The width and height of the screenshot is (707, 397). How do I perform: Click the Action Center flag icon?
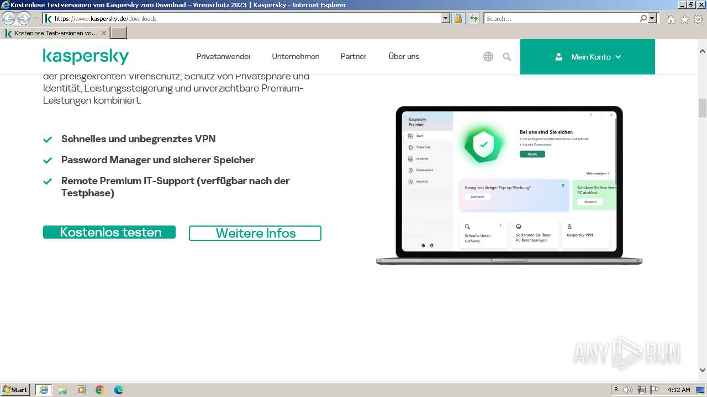pyautogui.click(x=654, y=390)
